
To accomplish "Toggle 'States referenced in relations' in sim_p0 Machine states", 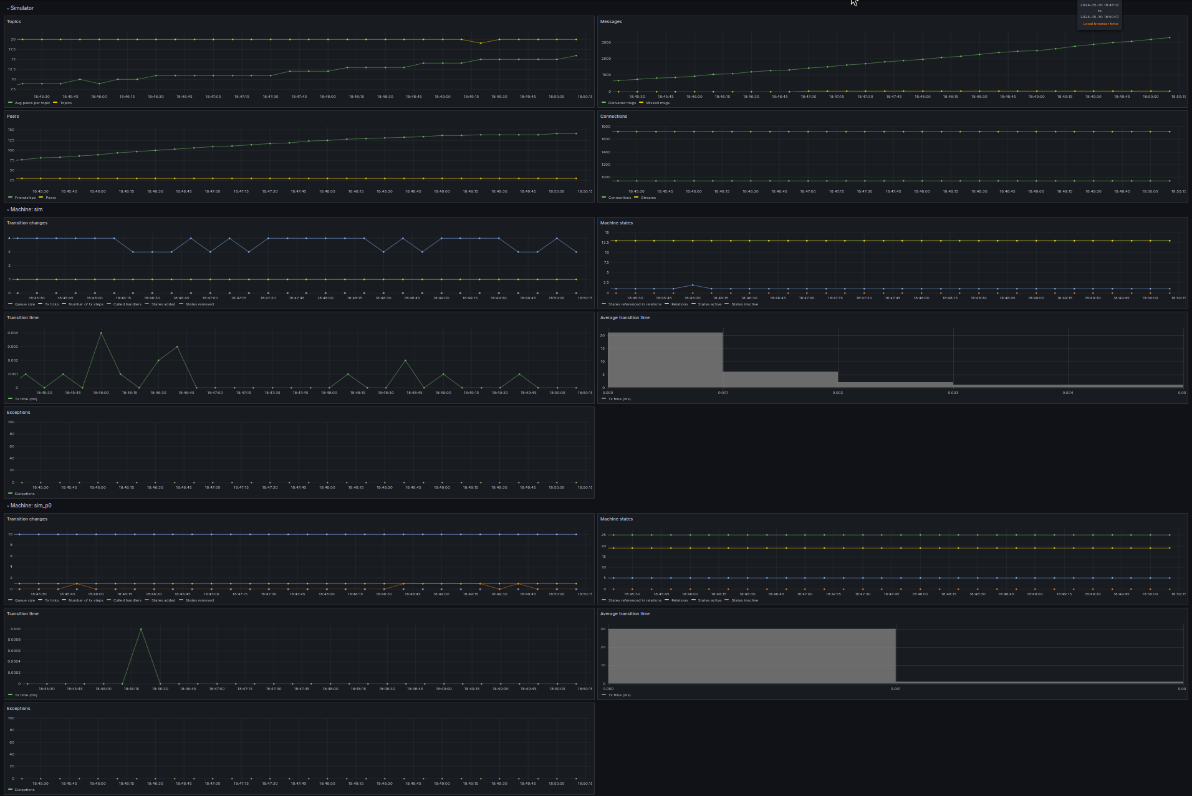I will 635,600.
